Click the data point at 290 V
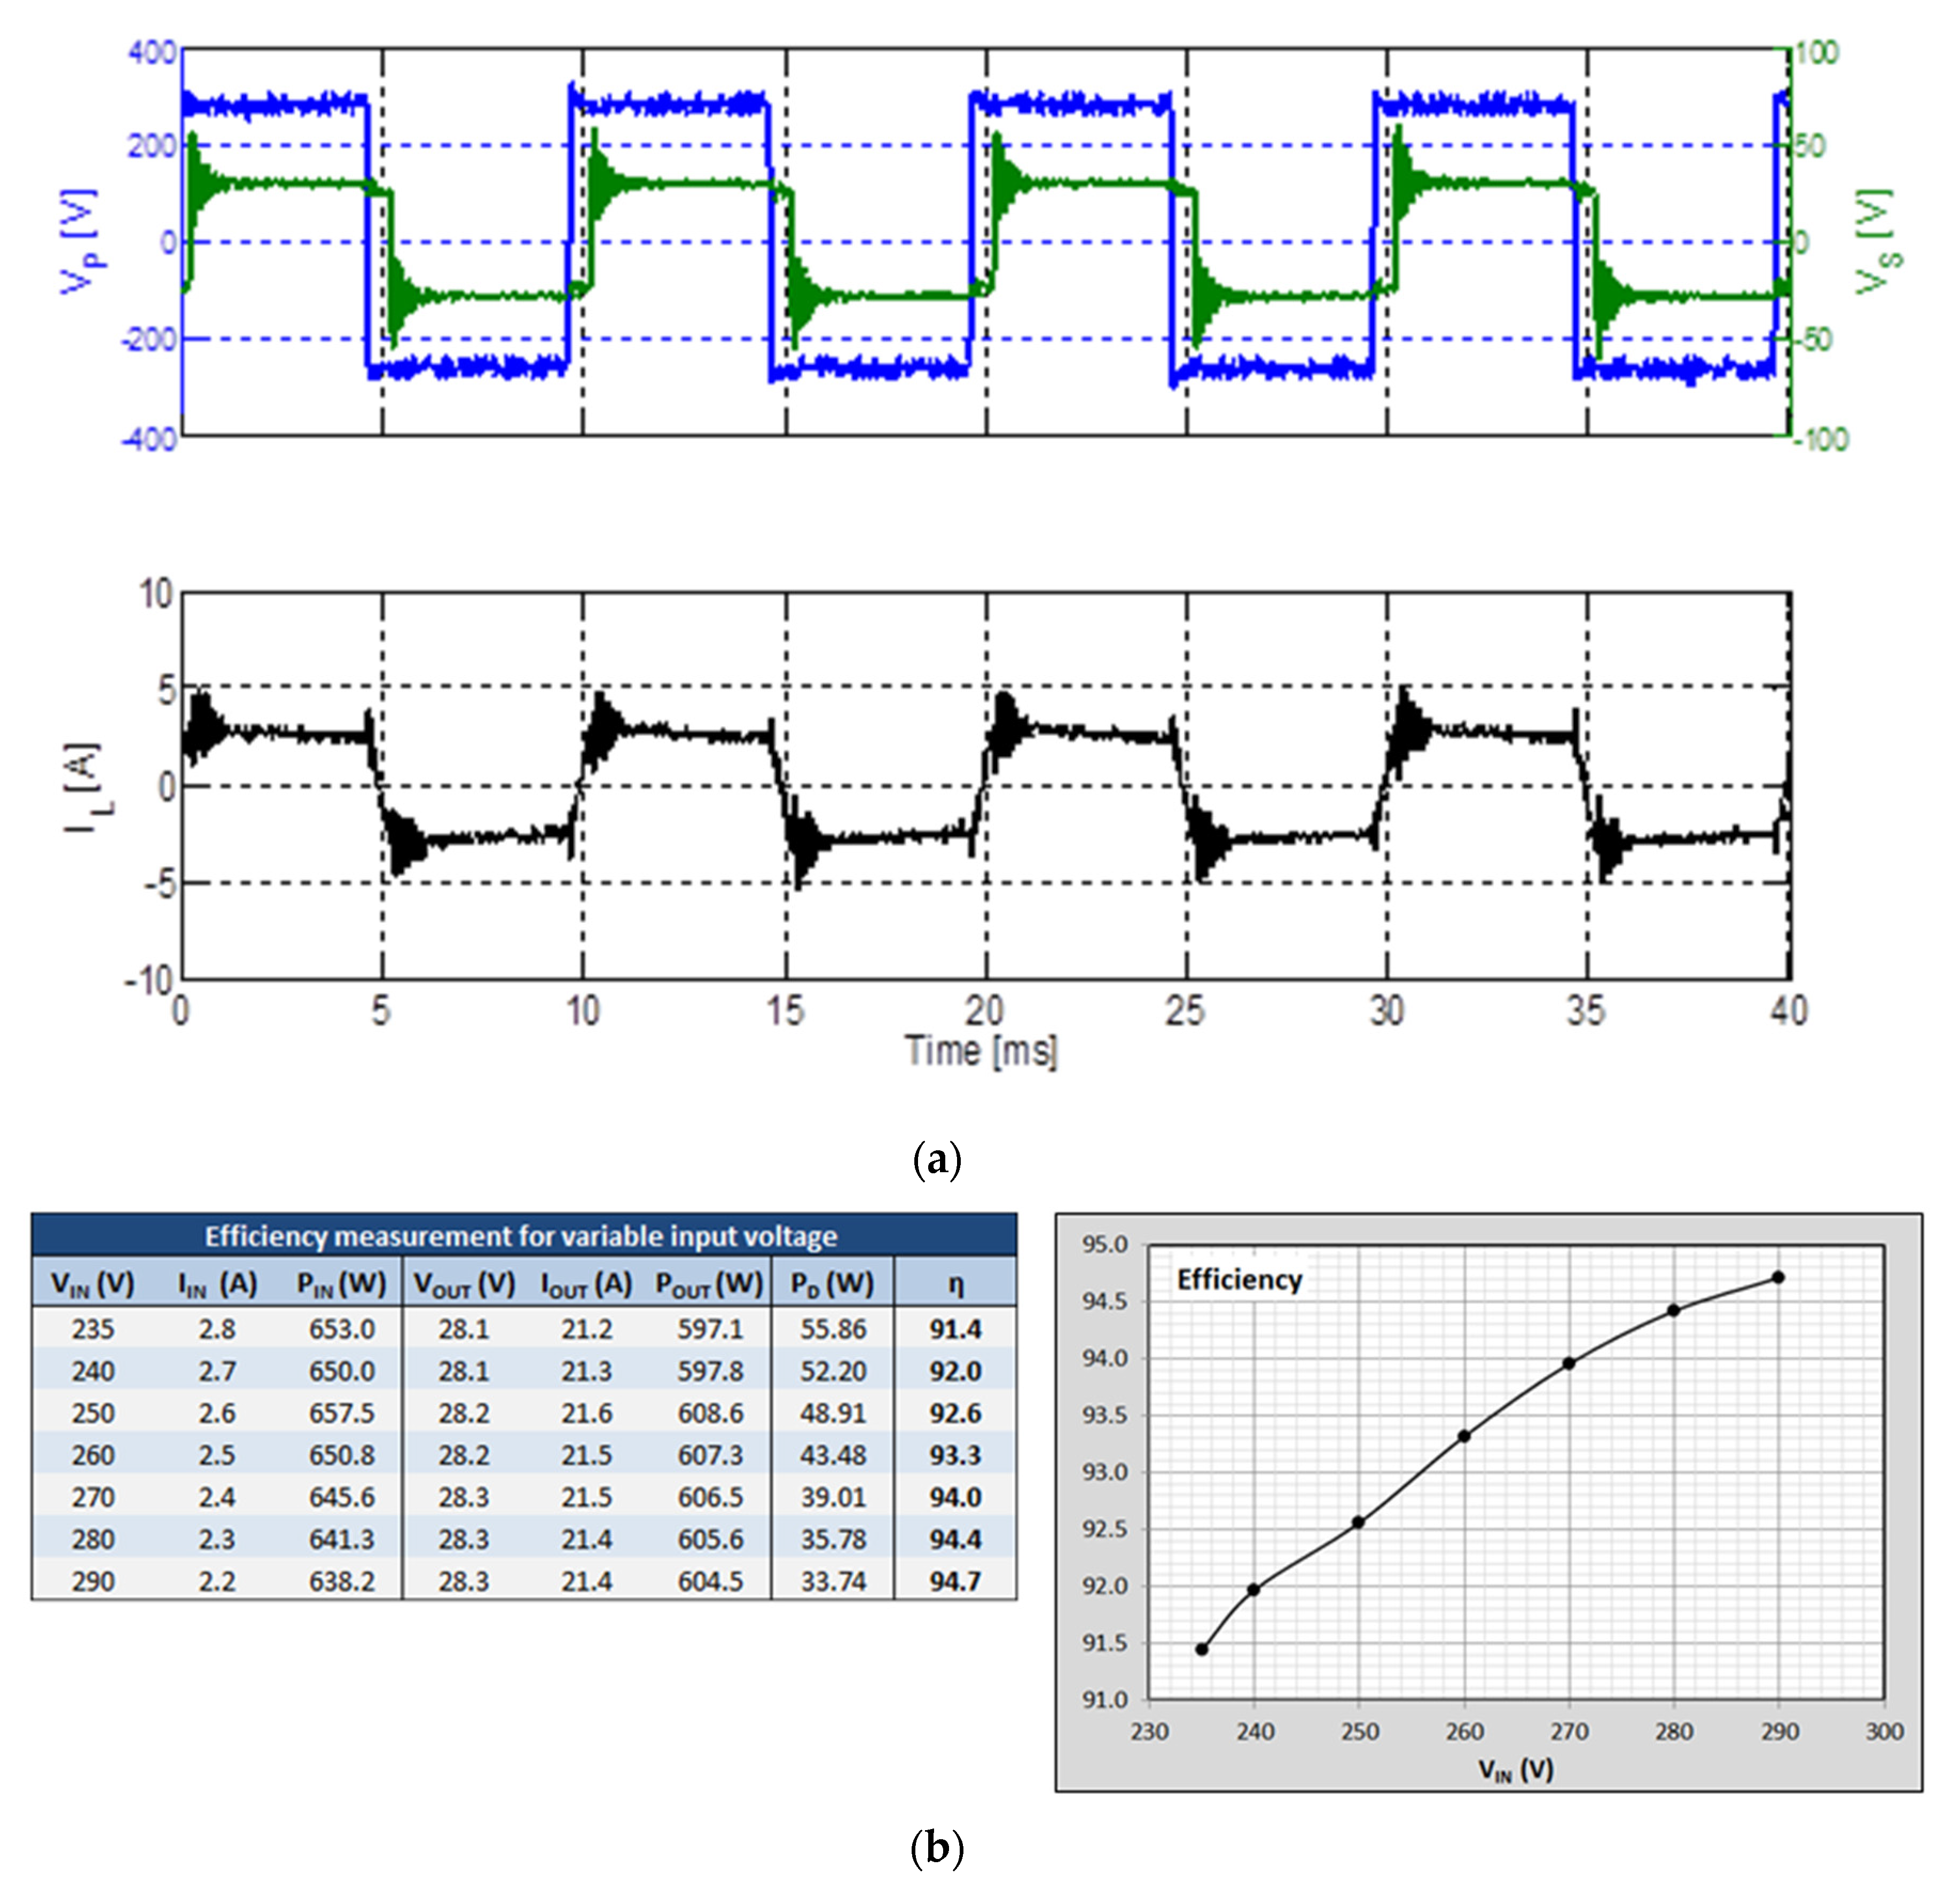This screenshot has width=1960, height=1883. point(1778,1277)
